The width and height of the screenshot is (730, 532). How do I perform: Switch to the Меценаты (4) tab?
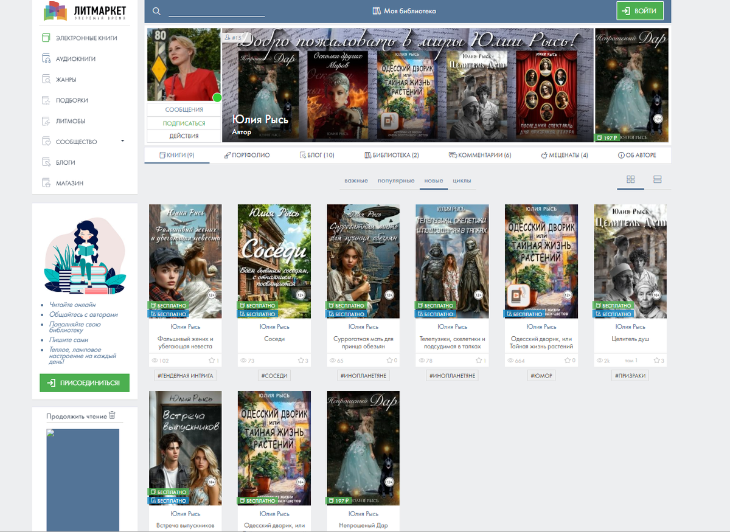pyautogui.click(x=565, y=155)
